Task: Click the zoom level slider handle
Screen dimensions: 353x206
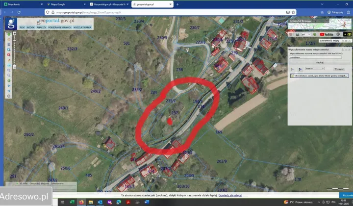Action: click(15, 40)
